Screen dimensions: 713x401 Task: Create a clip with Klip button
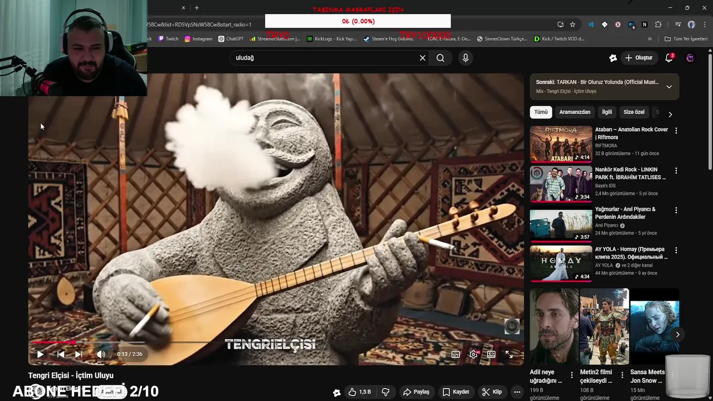492,392
